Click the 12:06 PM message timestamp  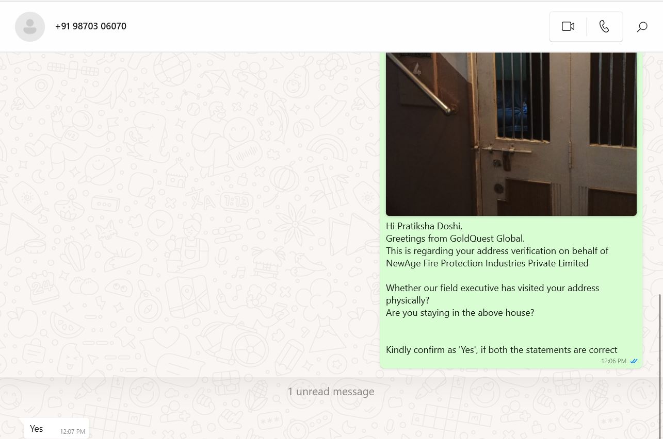(x=613, y=361)
